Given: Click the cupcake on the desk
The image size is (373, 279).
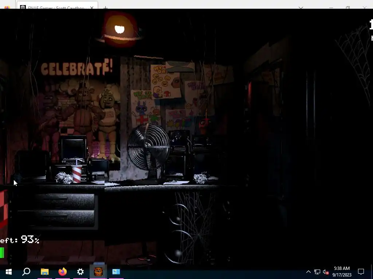Looking at the screenshot, I should pos(205,122).
